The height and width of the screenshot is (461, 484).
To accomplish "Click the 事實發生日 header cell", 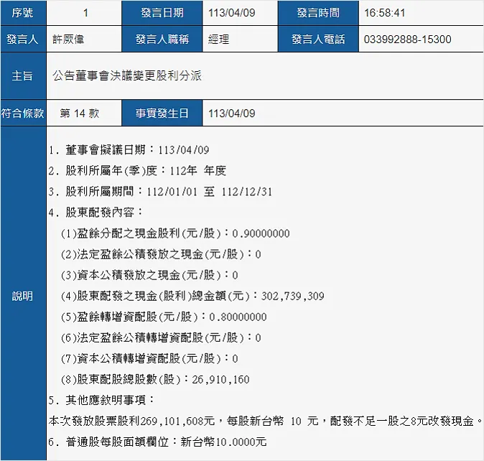I will tap(162, 113).
